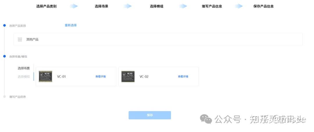Click the WeChat logo icon in watermark
This screenshot has width=314, height=132.
[206, 119]
